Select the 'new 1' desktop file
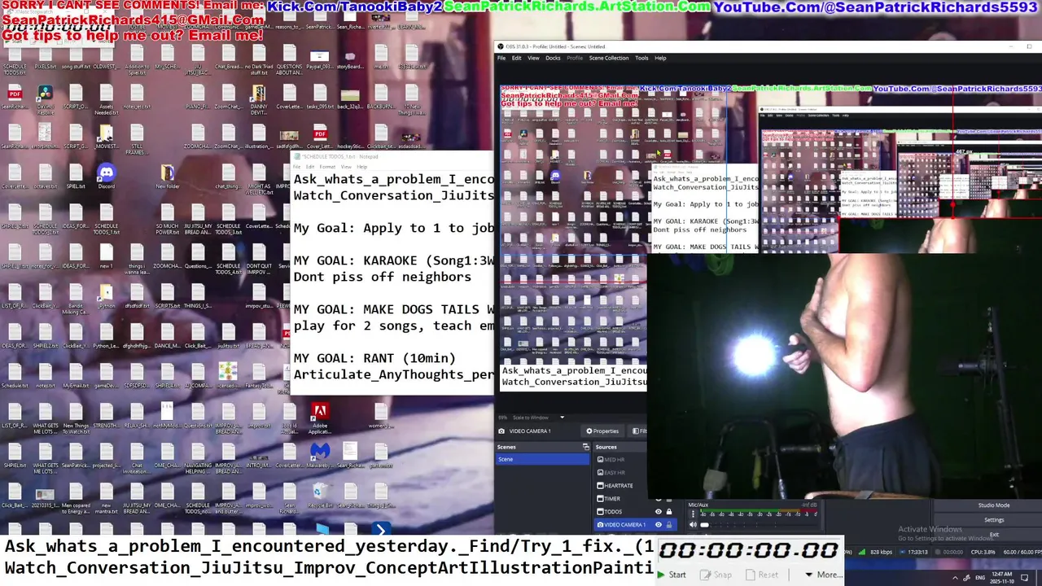1042x586 pixels. pyautogui.click(x=106, y=256)
